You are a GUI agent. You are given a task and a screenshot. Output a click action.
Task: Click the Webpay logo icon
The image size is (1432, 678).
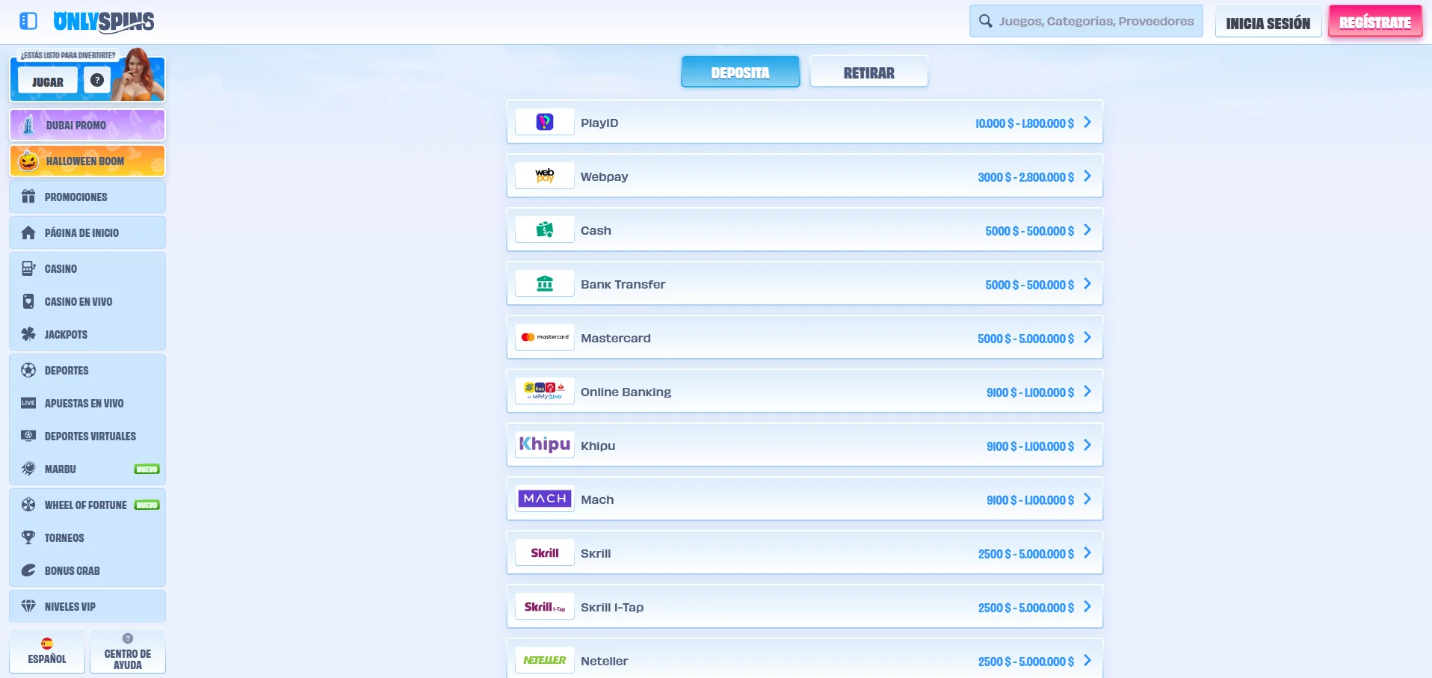[x=545, y=176]
